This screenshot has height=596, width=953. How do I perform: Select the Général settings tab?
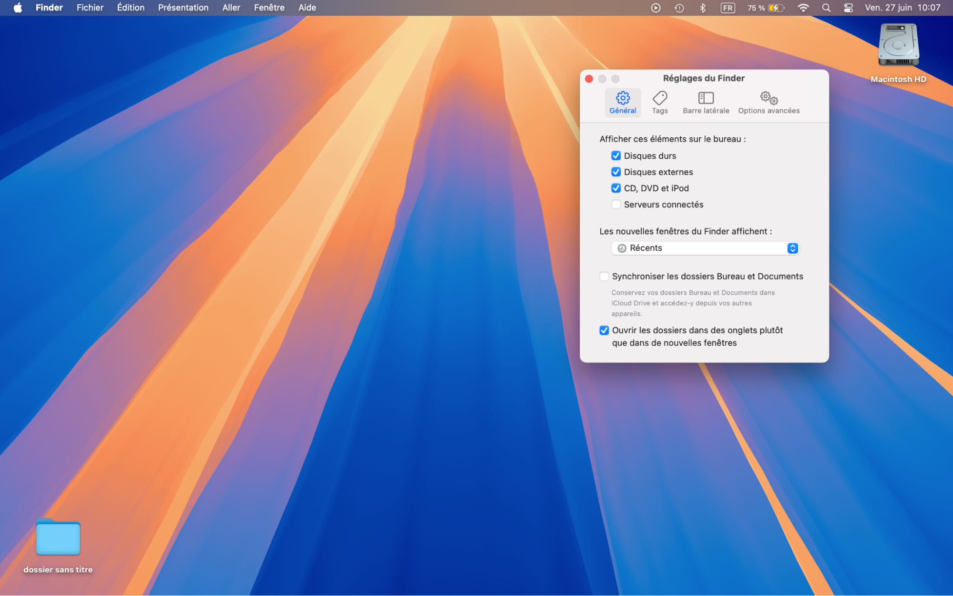coord(623,102)
